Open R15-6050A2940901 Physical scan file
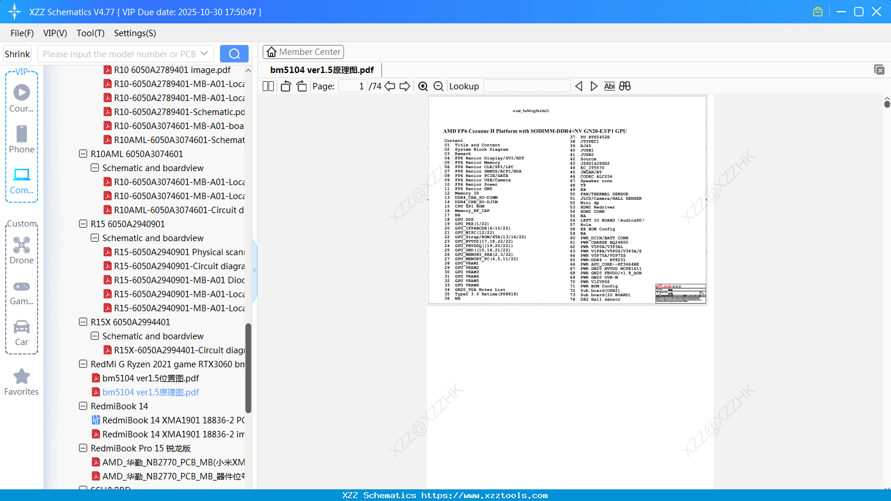Screen dimensions: 891x501 174,252
